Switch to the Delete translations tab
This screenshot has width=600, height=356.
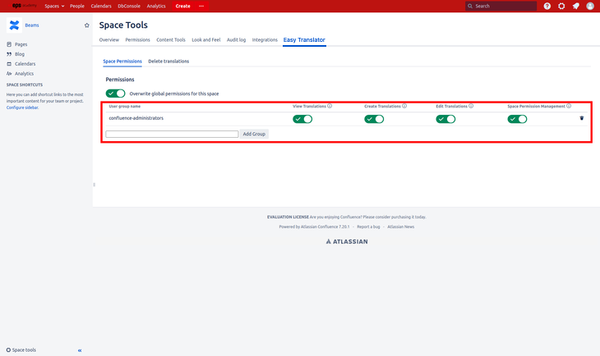168,61
